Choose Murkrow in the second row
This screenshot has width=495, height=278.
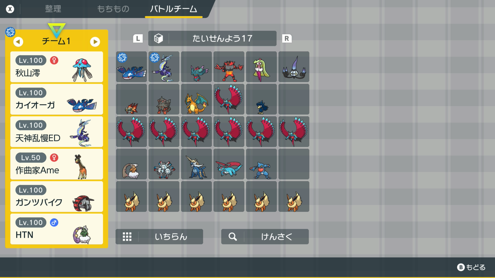[261, 99]
